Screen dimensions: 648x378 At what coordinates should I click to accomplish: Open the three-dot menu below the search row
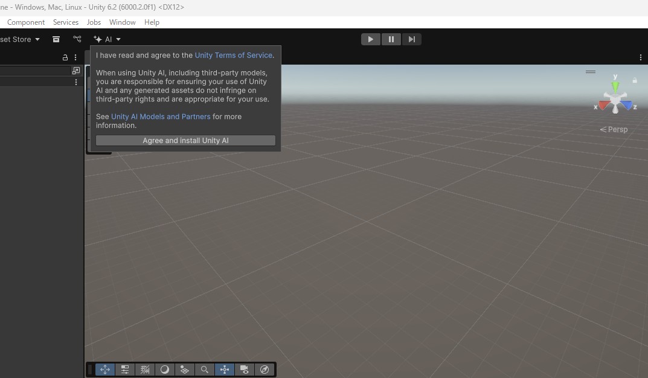[75, 82]
